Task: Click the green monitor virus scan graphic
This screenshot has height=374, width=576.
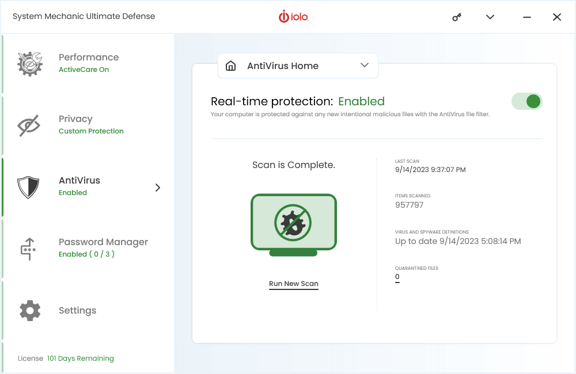Action: pos(293,224)
